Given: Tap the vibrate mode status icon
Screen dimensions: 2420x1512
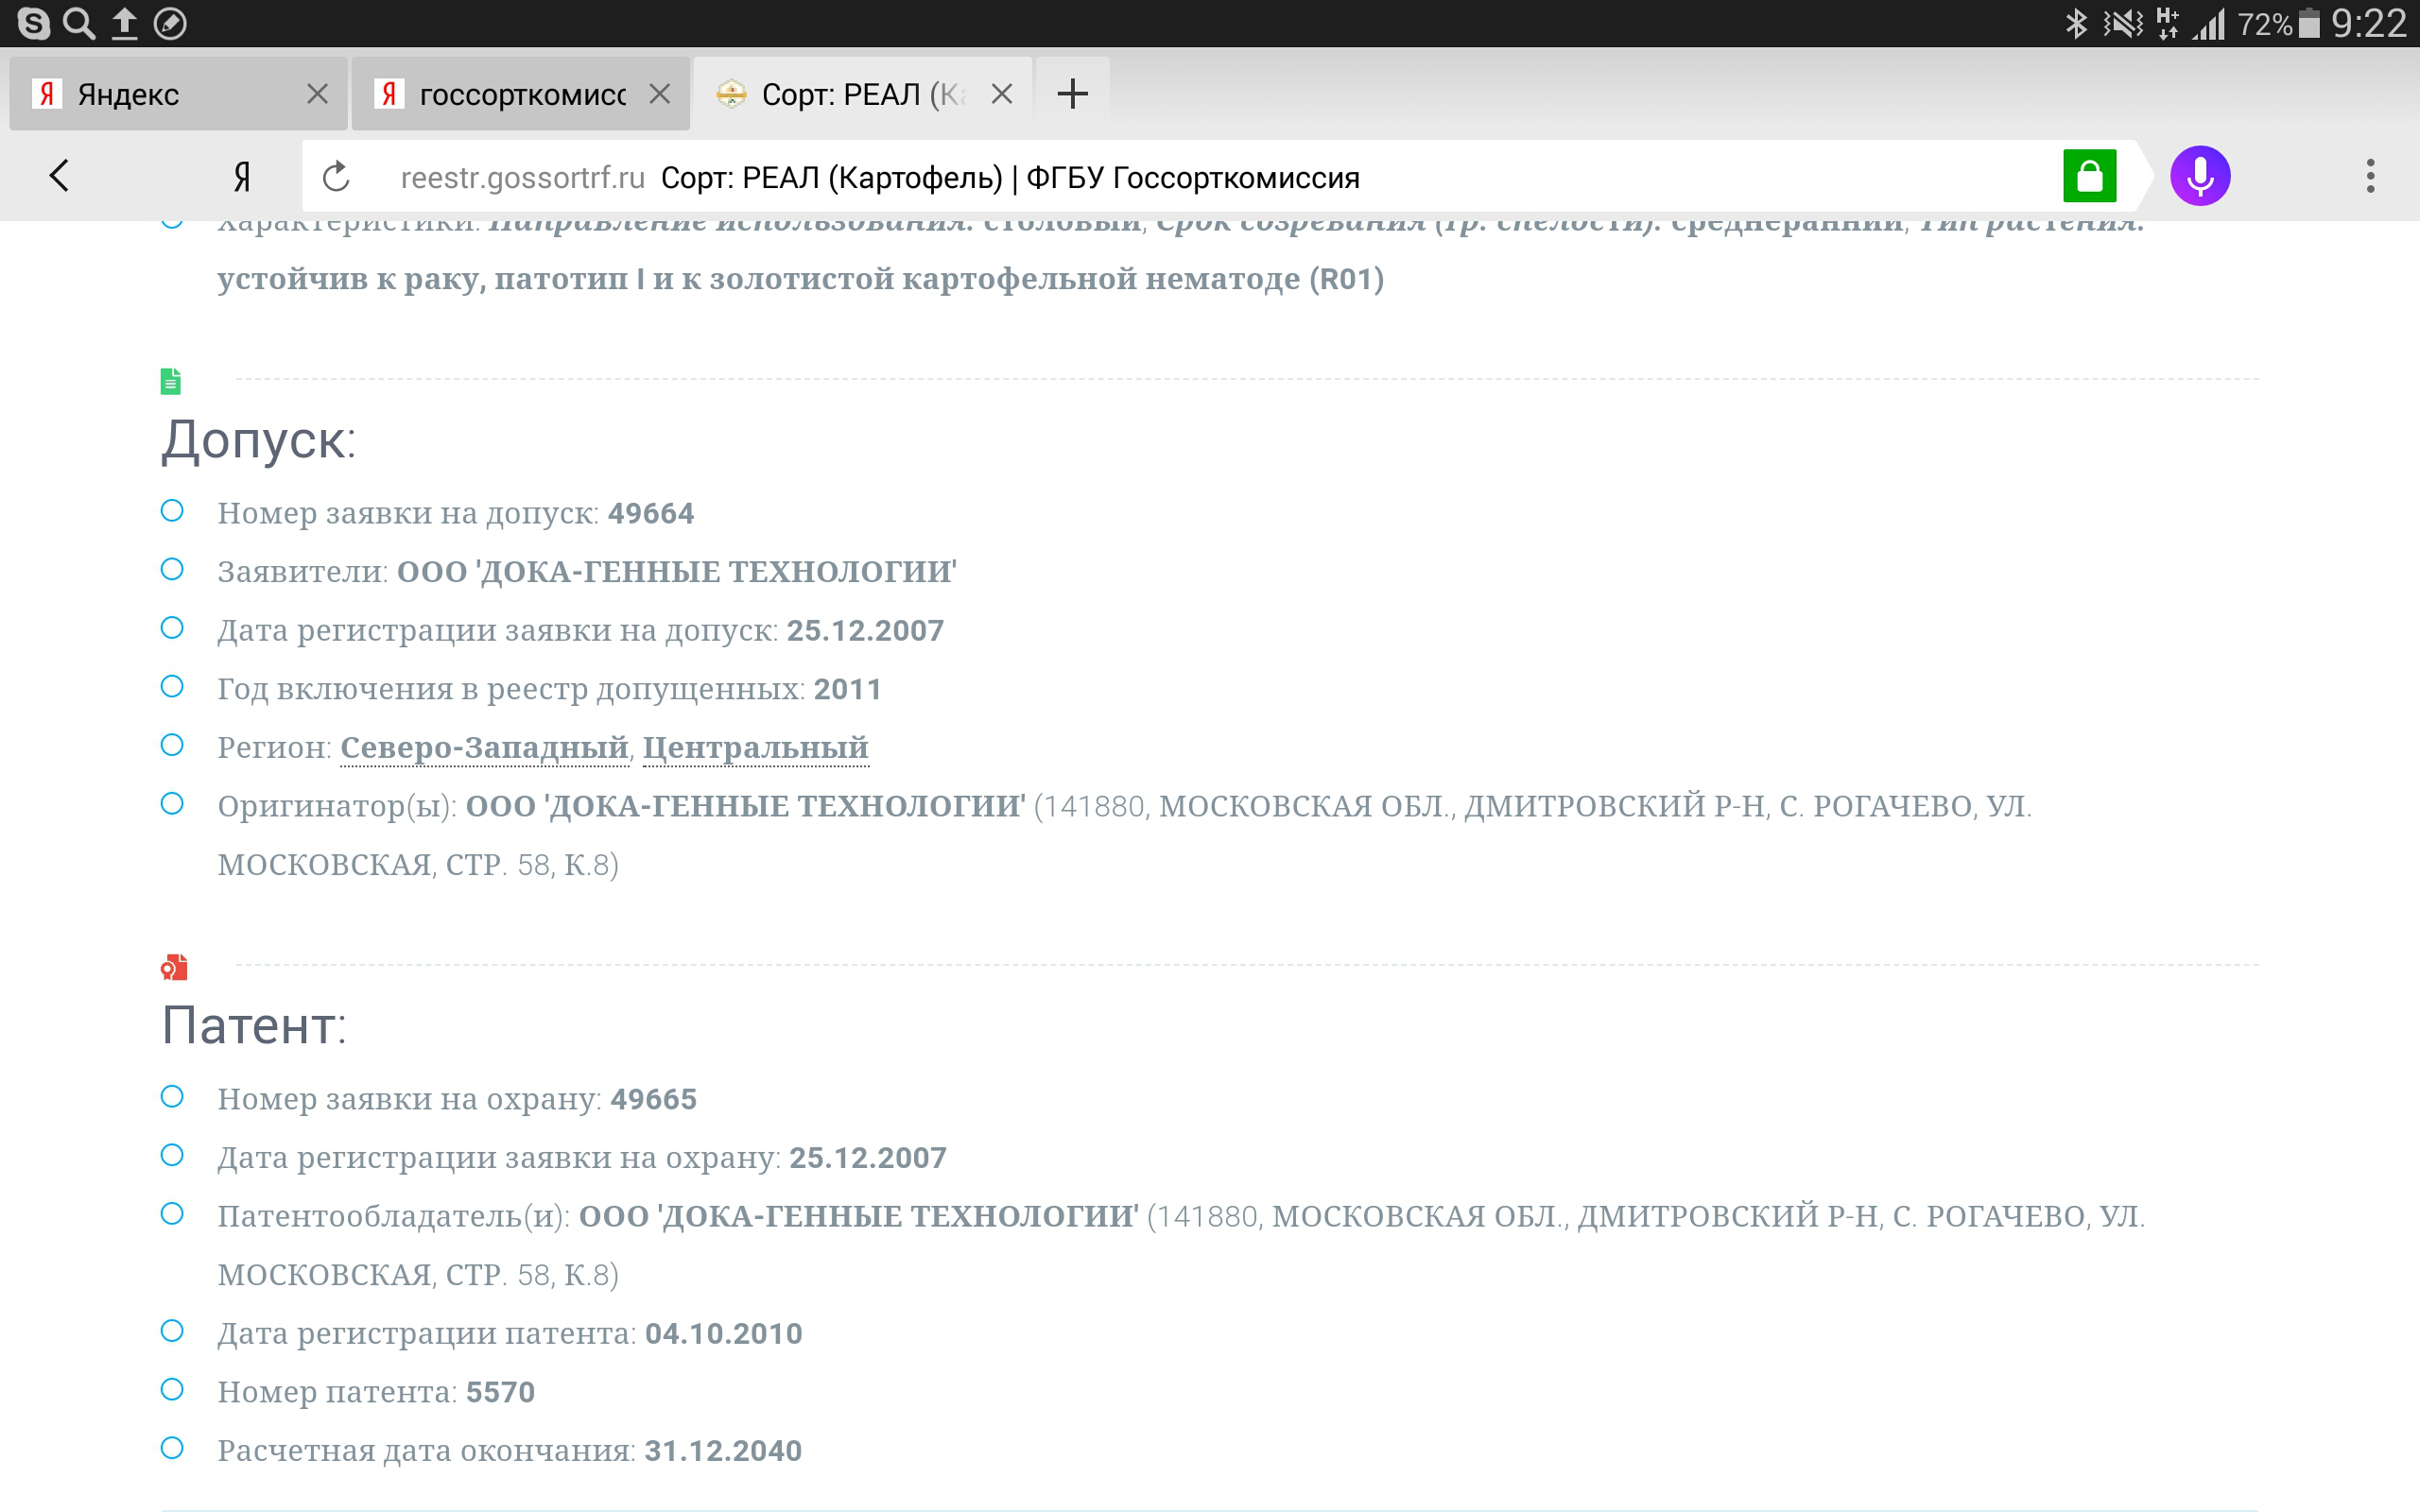Looking at the screenshot, I should 2123,23.
